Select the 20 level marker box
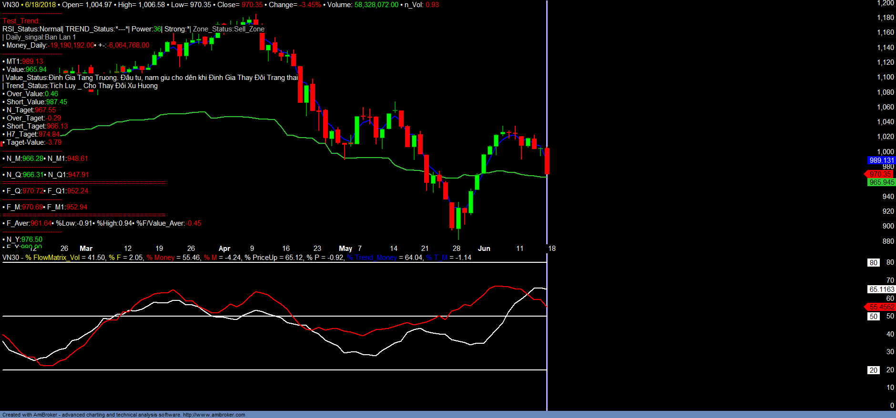 pyautogui.click(x=873, y=370)
